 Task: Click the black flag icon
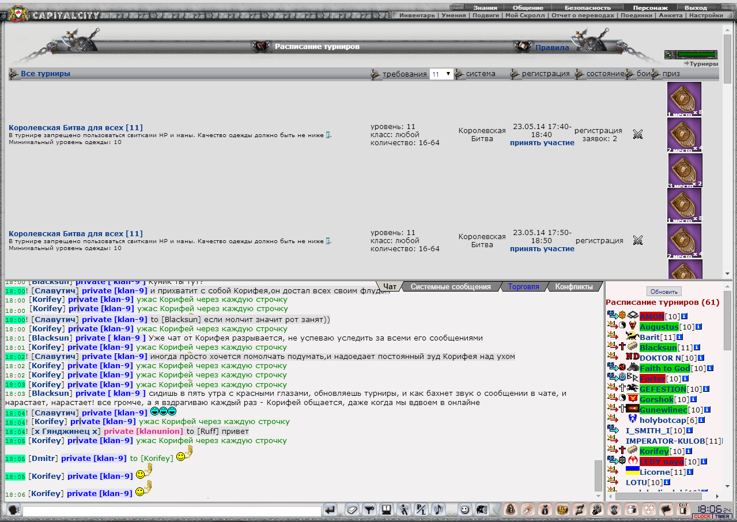pyautogui.click(x=667, y=510)
